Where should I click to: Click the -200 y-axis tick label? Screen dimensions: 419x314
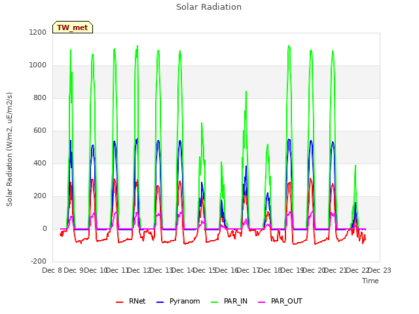39,262
